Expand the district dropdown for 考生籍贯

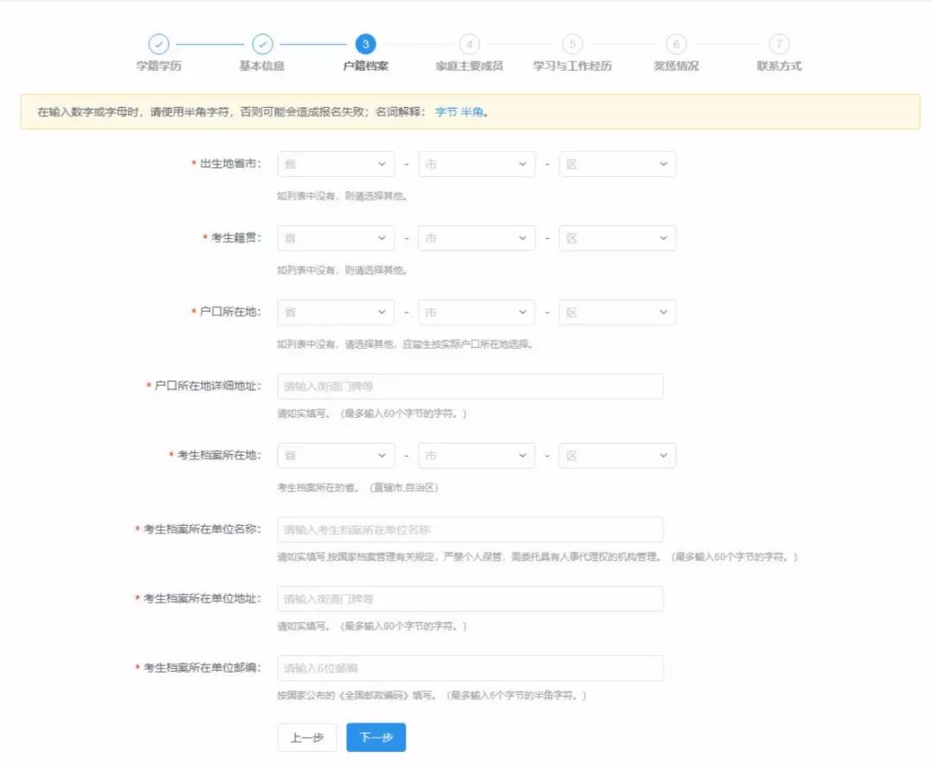pyautogui.click(x=617, y=237)
